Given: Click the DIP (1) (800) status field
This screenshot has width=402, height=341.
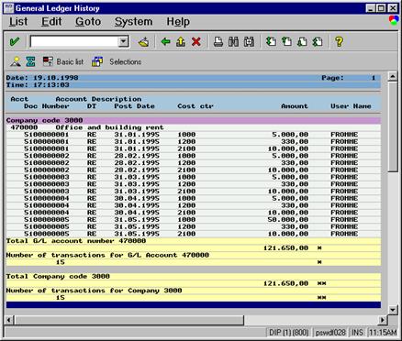Looking at the screenshot, I should coord(288,332).
